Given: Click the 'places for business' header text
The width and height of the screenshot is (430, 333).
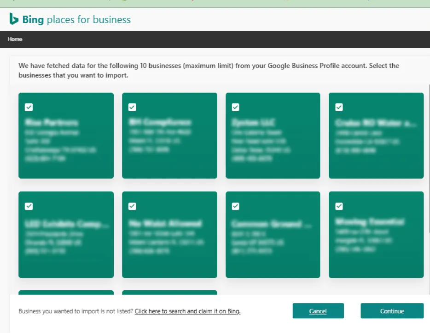Looking at the screenshot, I should [88, 20].
